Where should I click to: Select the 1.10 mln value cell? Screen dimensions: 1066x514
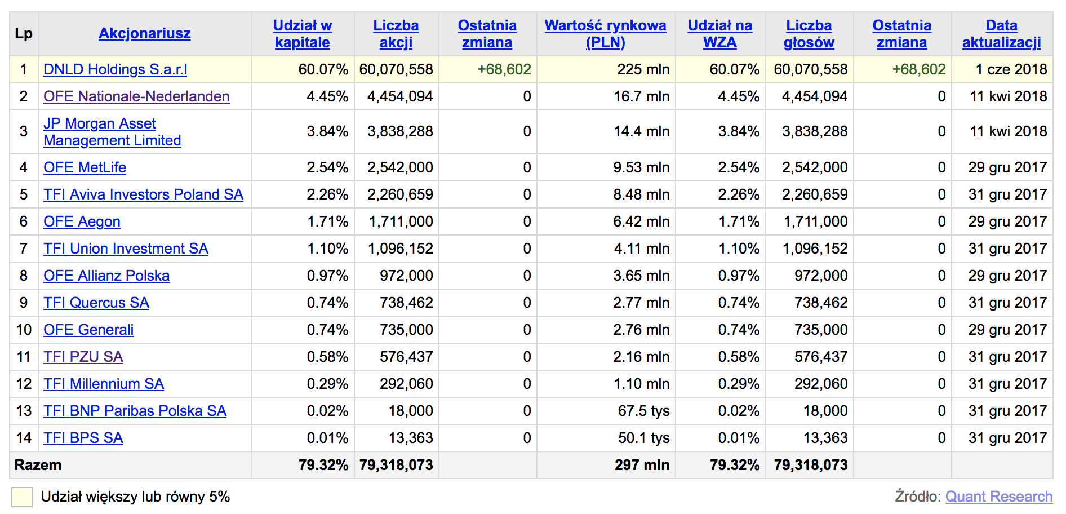(606, 384)
